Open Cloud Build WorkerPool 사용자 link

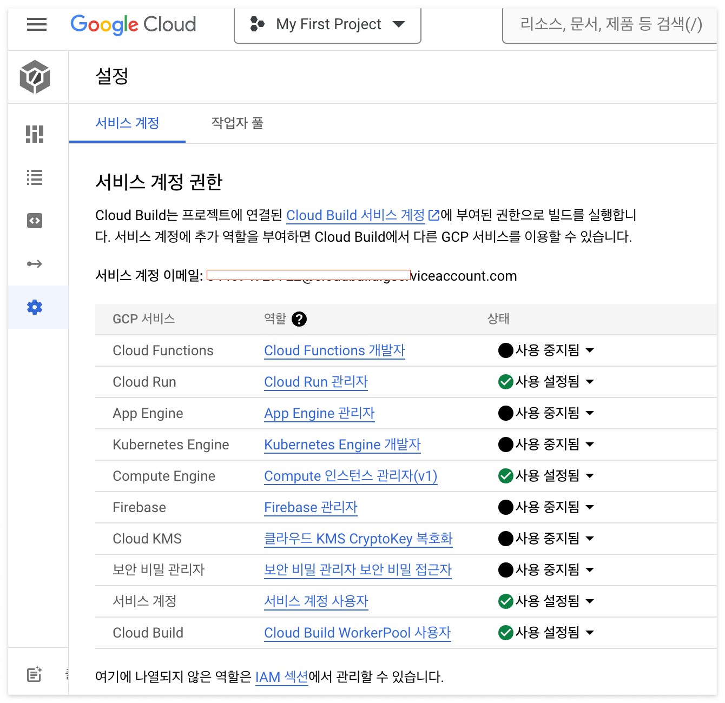pyautogui.click(x=358, y=633)
